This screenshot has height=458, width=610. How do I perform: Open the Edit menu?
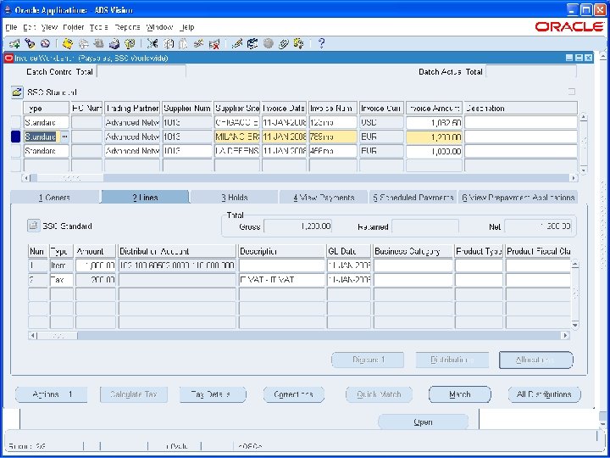[x=30, y=27]
